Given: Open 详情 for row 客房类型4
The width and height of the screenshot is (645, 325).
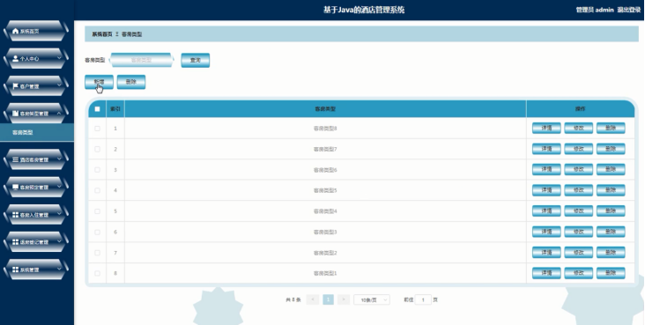Looking at the screenshot, I should [546, 211].
